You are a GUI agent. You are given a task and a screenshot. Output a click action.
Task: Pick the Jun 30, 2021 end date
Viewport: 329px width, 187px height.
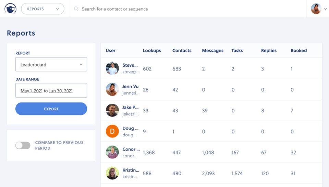click(x=61, y=91)
